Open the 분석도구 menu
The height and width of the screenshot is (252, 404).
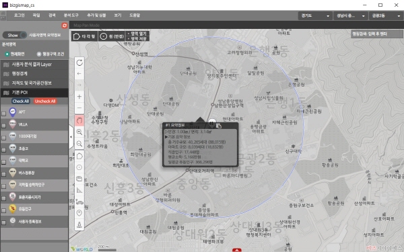click(71, 15)
